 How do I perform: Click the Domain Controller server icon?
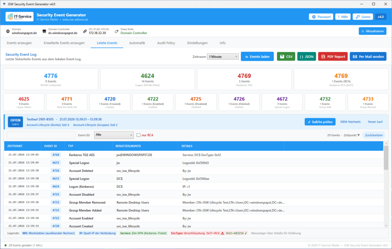click(x=44, y=31)
